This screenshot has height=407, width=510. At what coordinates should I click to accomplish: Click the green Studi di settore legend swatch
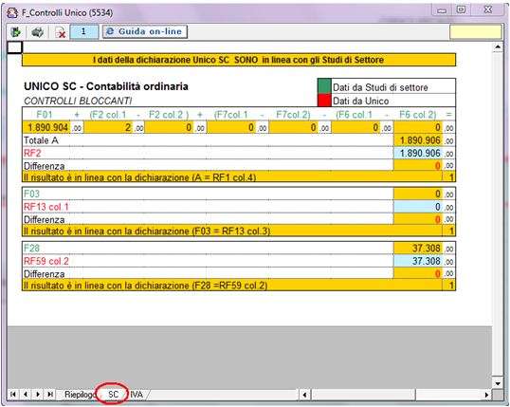click(x=324, y=86)
